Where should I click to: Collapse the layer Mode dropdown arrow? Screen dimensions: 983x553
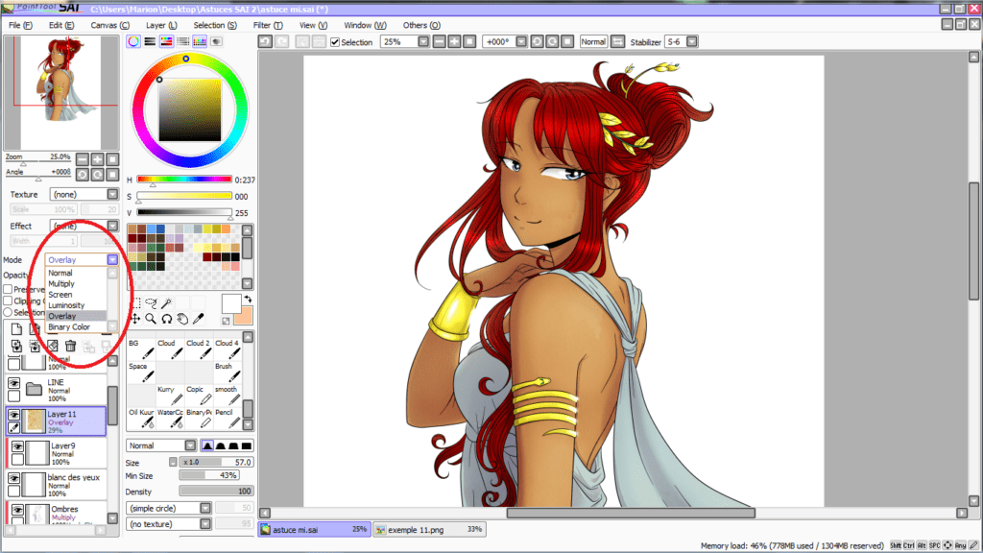click(112, 259)
